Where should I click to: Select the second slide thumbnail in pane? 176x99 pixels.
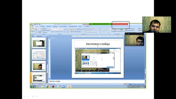tap(39, 54)
